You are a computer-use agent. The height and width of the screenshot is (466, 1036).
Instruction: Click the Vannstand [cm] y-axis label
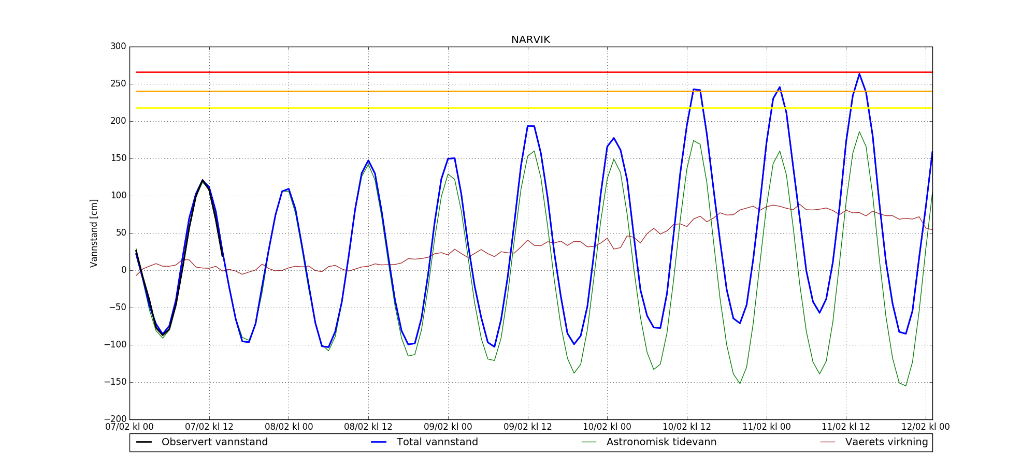tap(94, 233)
